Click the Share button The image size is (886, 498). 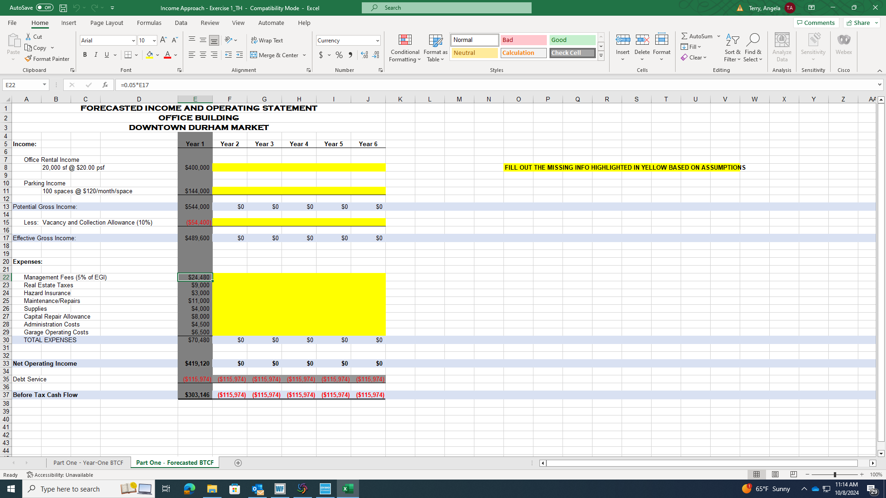coord(860,23)
